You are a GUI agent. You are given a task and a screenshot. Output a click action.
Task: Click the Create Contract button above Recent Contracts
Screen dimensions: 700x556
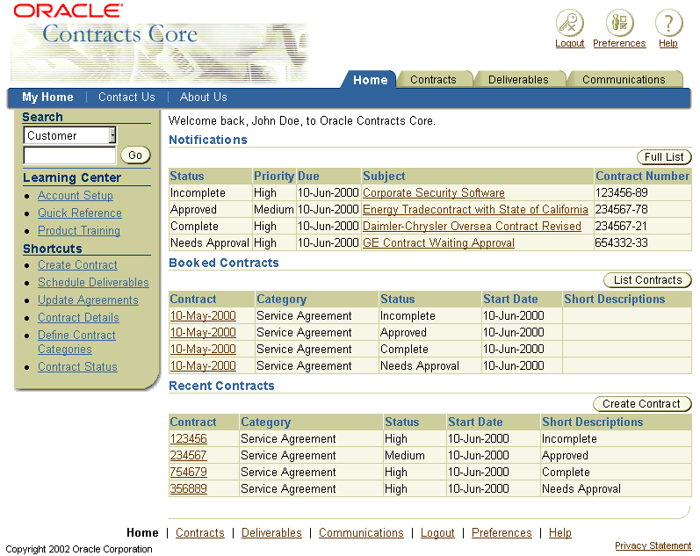click(641, 404)
